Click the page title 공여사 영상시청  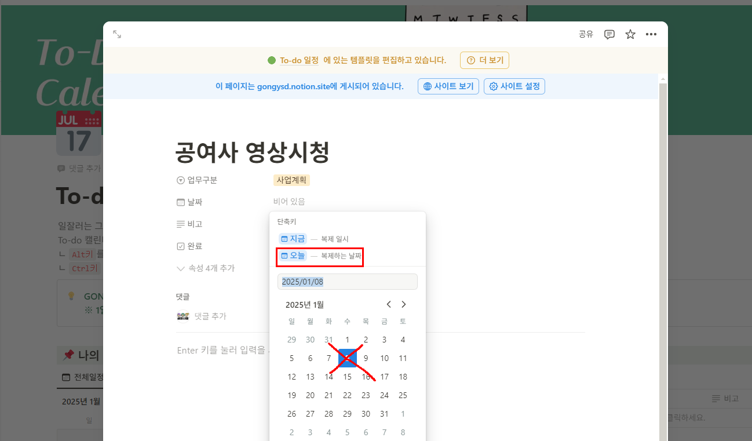pyautogui.click(x=253, y=152)
